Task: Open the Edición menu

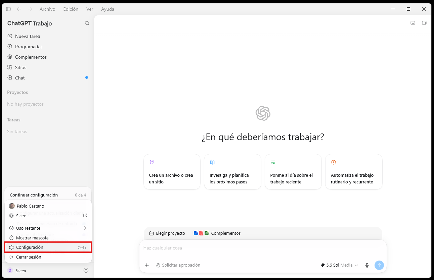Action: click(x=71, y=9)
